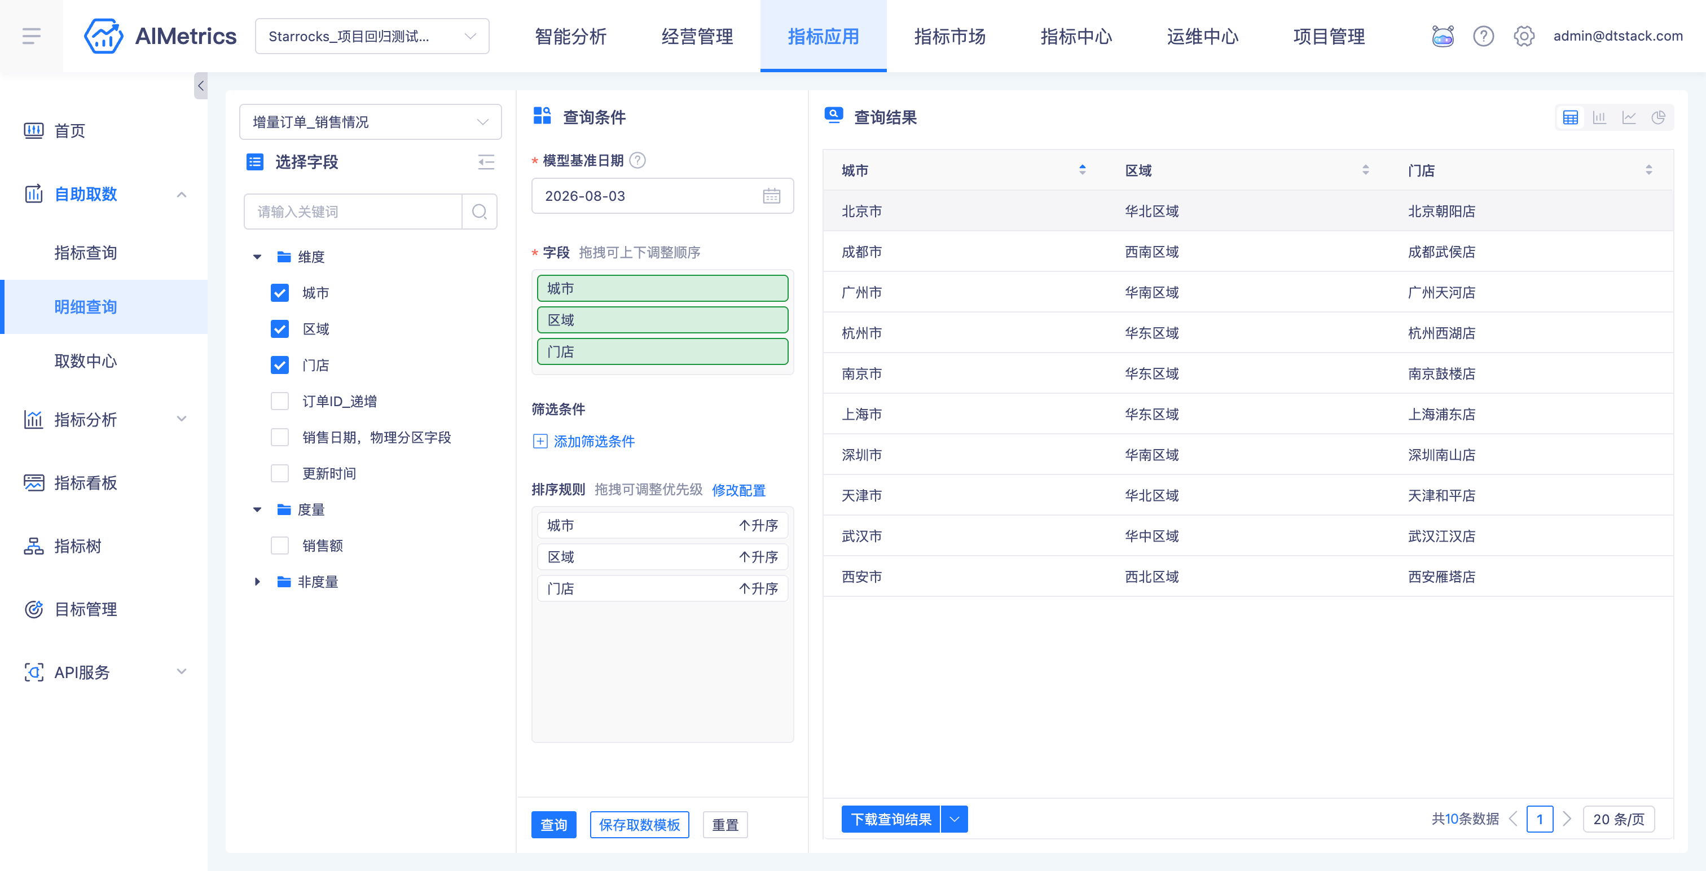Open the calendar icon in date field

tap(772, 196)
